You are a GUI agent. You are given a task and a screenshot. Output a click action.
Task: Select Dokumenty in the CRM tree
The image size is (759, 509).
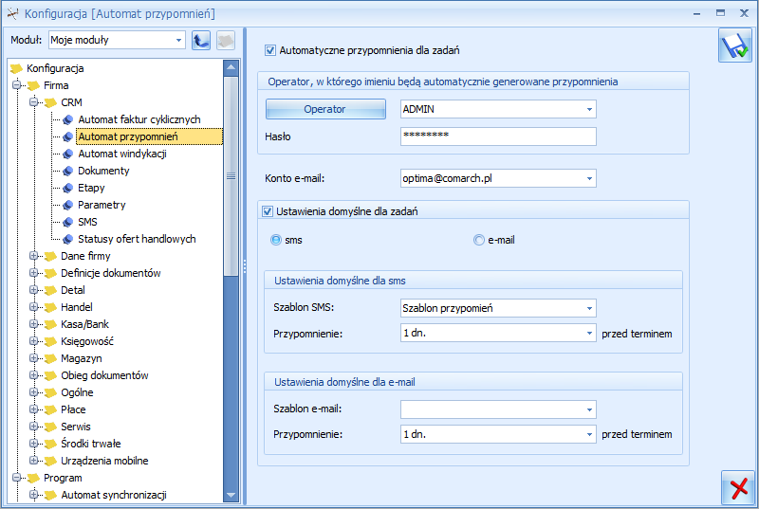point(103,171)
